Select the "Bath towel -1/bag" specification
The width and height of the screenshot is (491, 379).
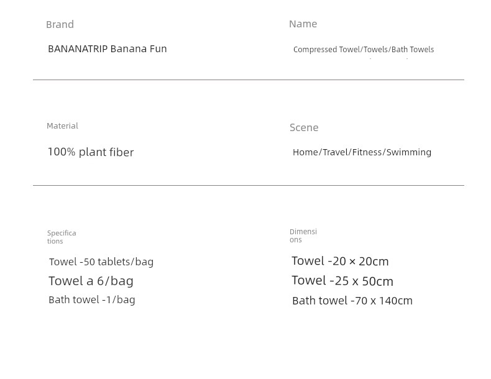(92, 300)
